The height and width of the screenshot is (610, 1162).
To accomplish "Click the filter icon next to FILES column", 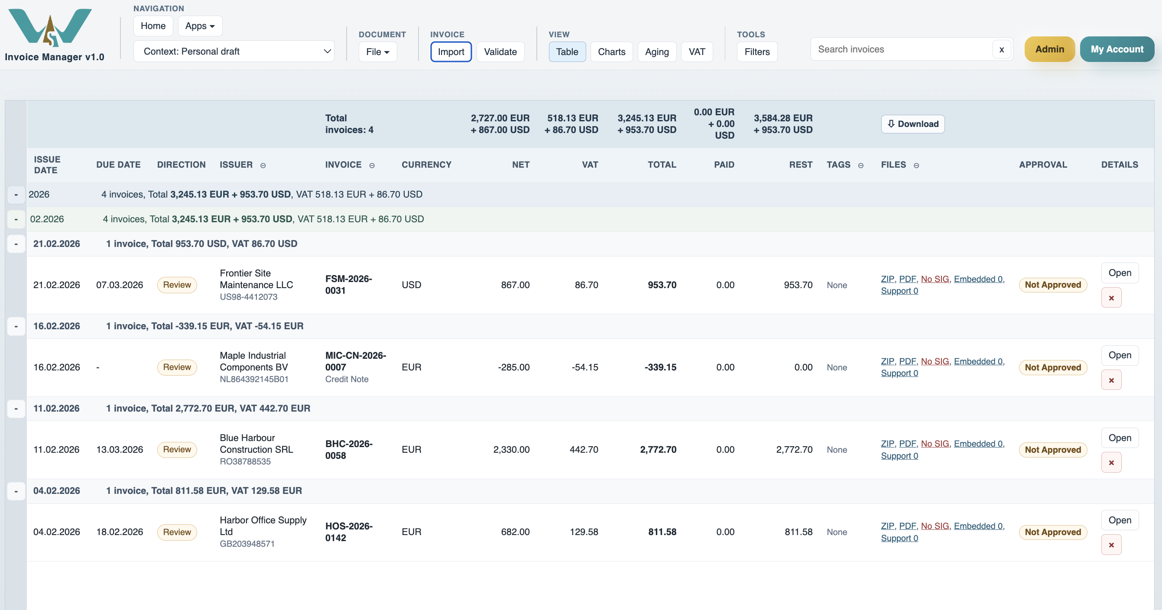I will pos(916,165).
